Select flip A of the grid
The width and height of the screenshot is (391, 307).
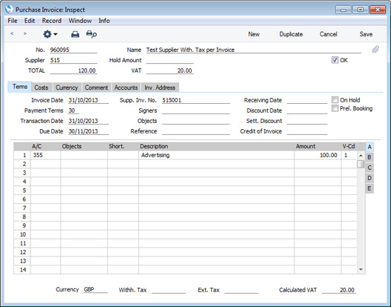pos(369,147)
